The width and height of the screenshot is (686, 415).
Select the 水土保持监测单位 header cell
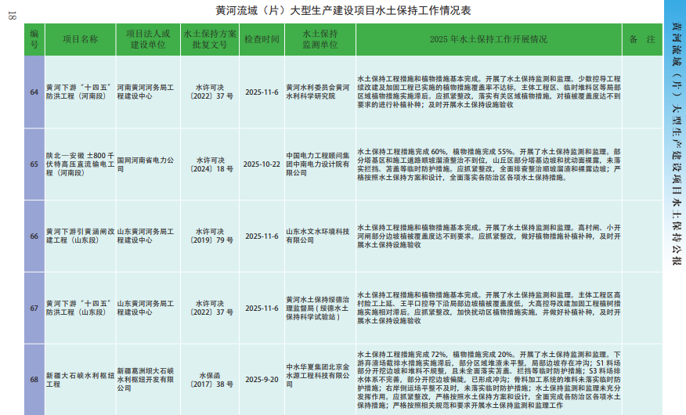pyautogui.click(x=319, y=39)
